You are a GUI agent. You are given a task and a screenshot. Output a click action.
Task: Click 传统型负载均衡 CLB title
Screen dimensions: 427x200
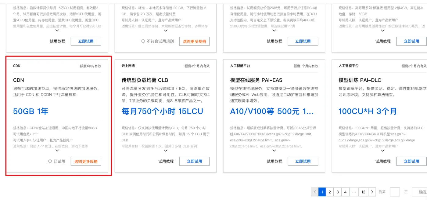(x=145, y=80)
